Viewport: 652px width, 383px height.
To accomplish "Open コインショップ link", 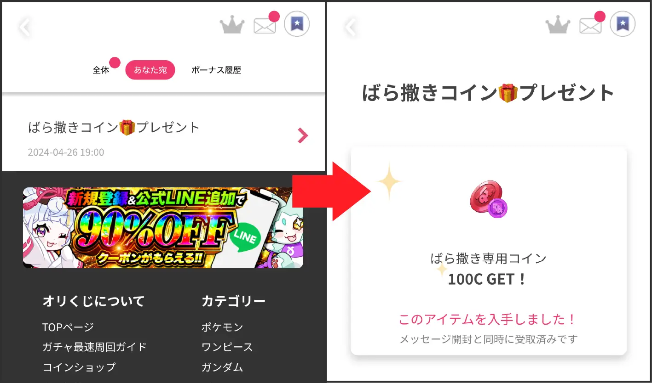I will click(x=79, y=367).
